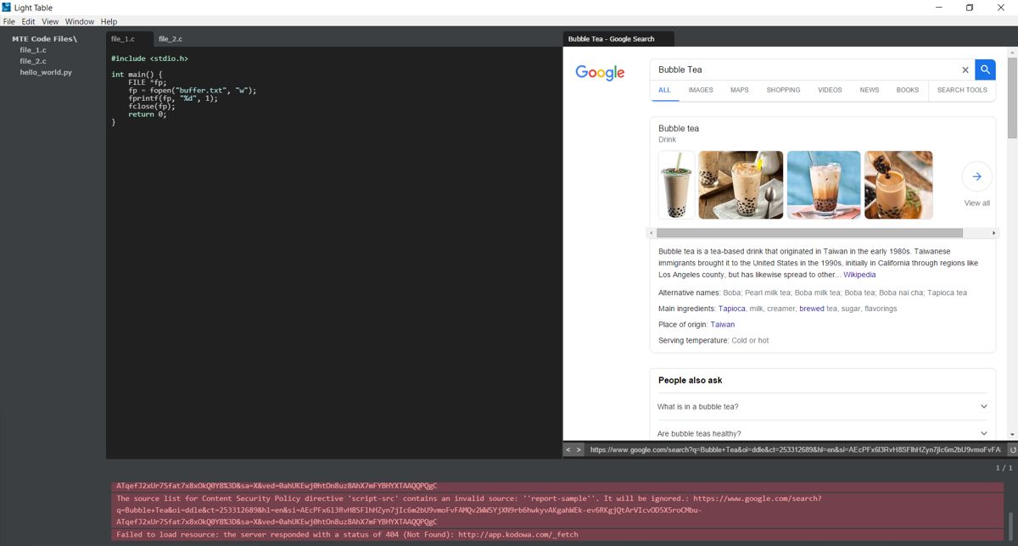Click the Google logo
1018x546 pixels.
[x=600, y=73]
